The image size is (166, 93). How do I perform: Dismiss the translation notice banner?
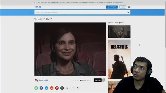coord(35,2)
